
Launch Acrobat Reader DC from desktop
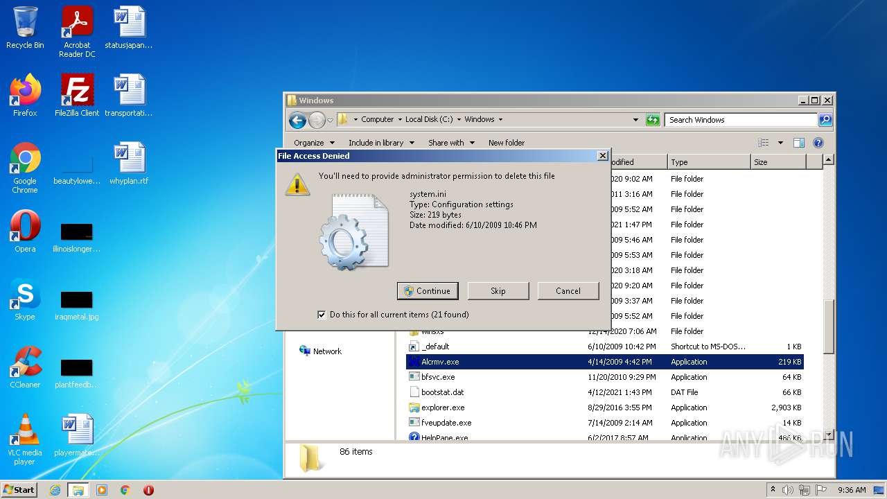pyautogui.click(x=77, y=32)
